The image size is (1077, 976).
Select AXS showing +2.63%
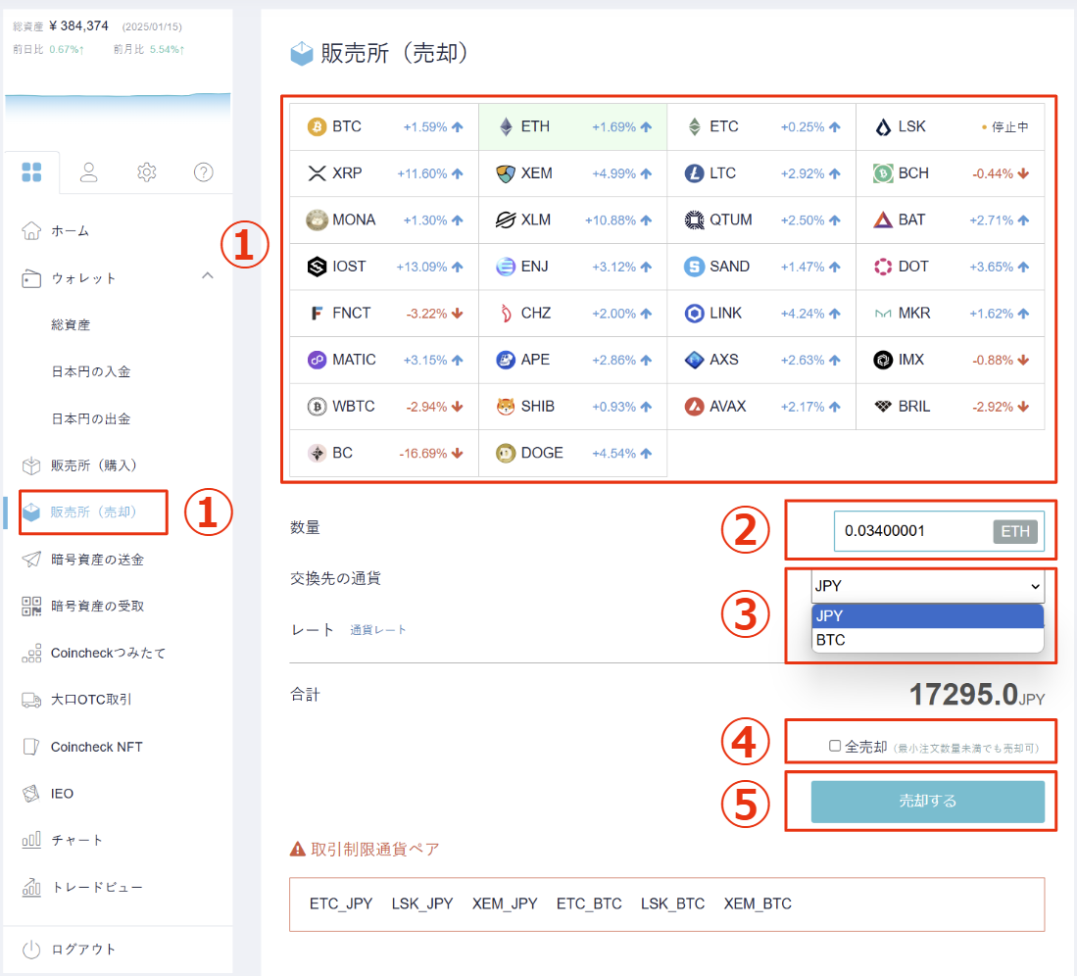(761, 360)
